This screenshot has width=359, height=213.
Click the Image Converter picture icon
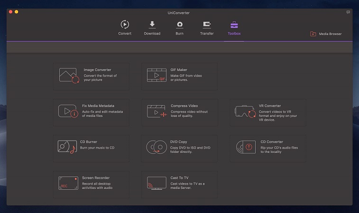(x=69, y=76)
